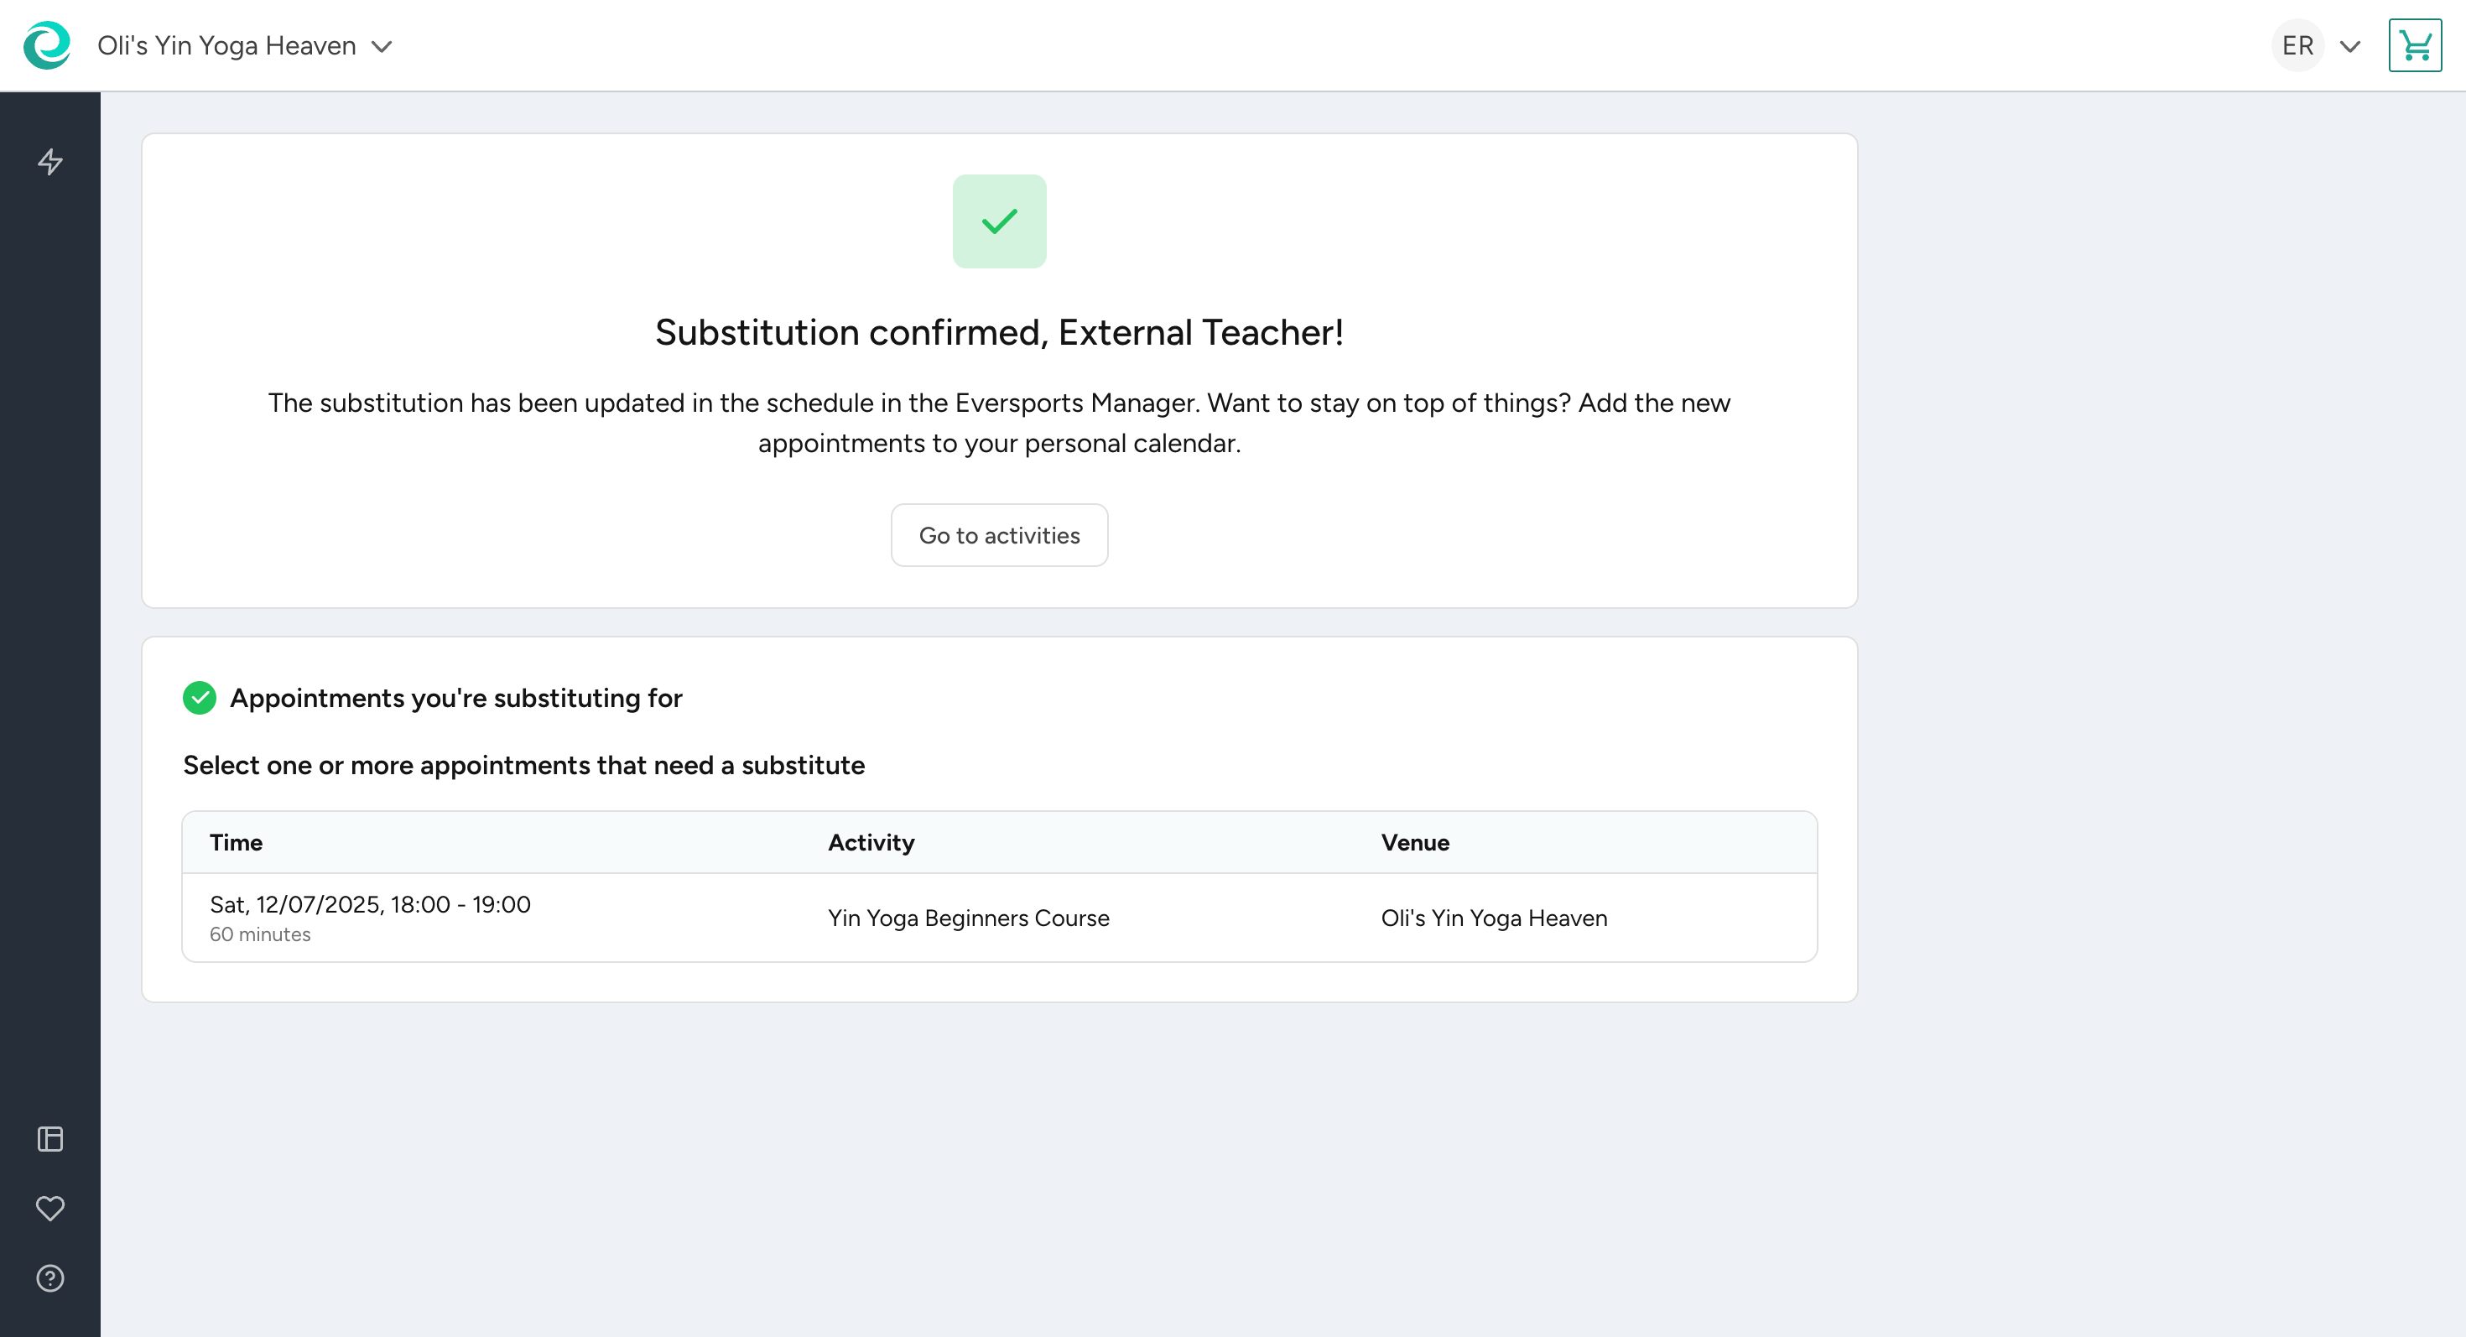This screenshot has width=2466, height=1337.
Task: Click the Go to activities button
Action: coord(1000,535)
